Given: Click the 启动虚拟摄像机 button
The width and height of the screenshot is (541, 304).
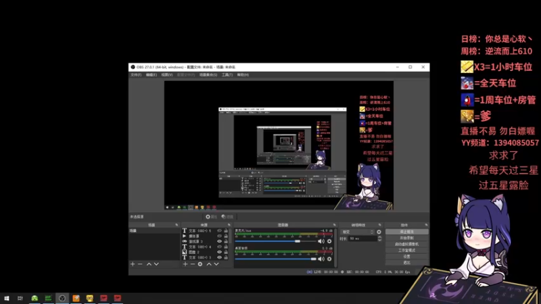Looking at the screenshot, I should pyautogui.click(x=407, y=244).
